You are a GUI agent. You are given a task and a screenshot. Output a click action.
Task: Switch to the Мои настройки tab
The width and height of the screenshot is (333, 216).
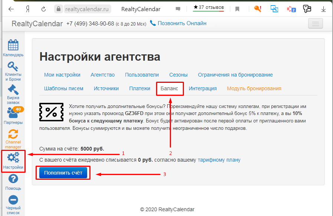pyautogui.click(x=62, y=75)
